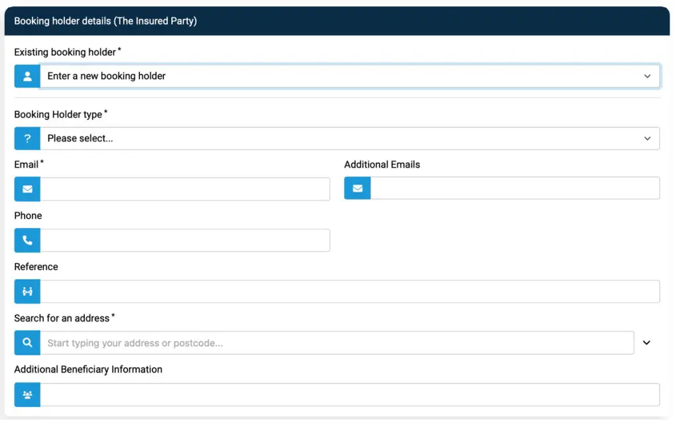Screen dimensions: 674x421
Task: Click the group icon for Additional Beneficiary Information
Action: [x=27, y=394]
